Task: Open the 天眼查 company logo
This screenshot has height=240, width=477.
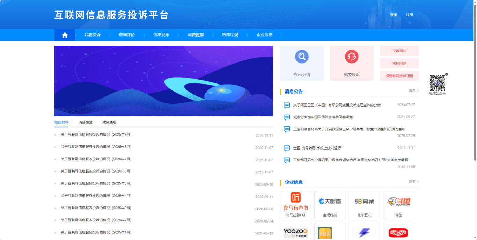Action: pyautogui.click(x=330, y=202)
